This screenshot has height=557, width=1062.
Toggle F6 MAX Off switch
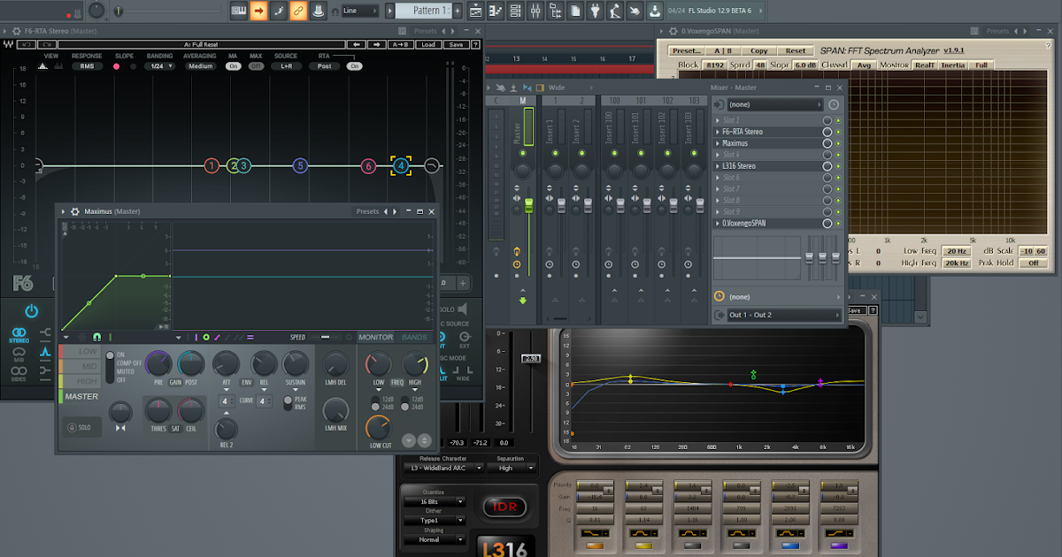pyautogui.click(x=256, y=66)
